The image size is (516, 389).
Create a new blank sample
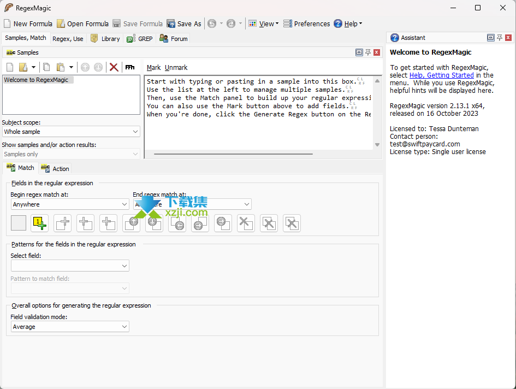pos(10,67)
